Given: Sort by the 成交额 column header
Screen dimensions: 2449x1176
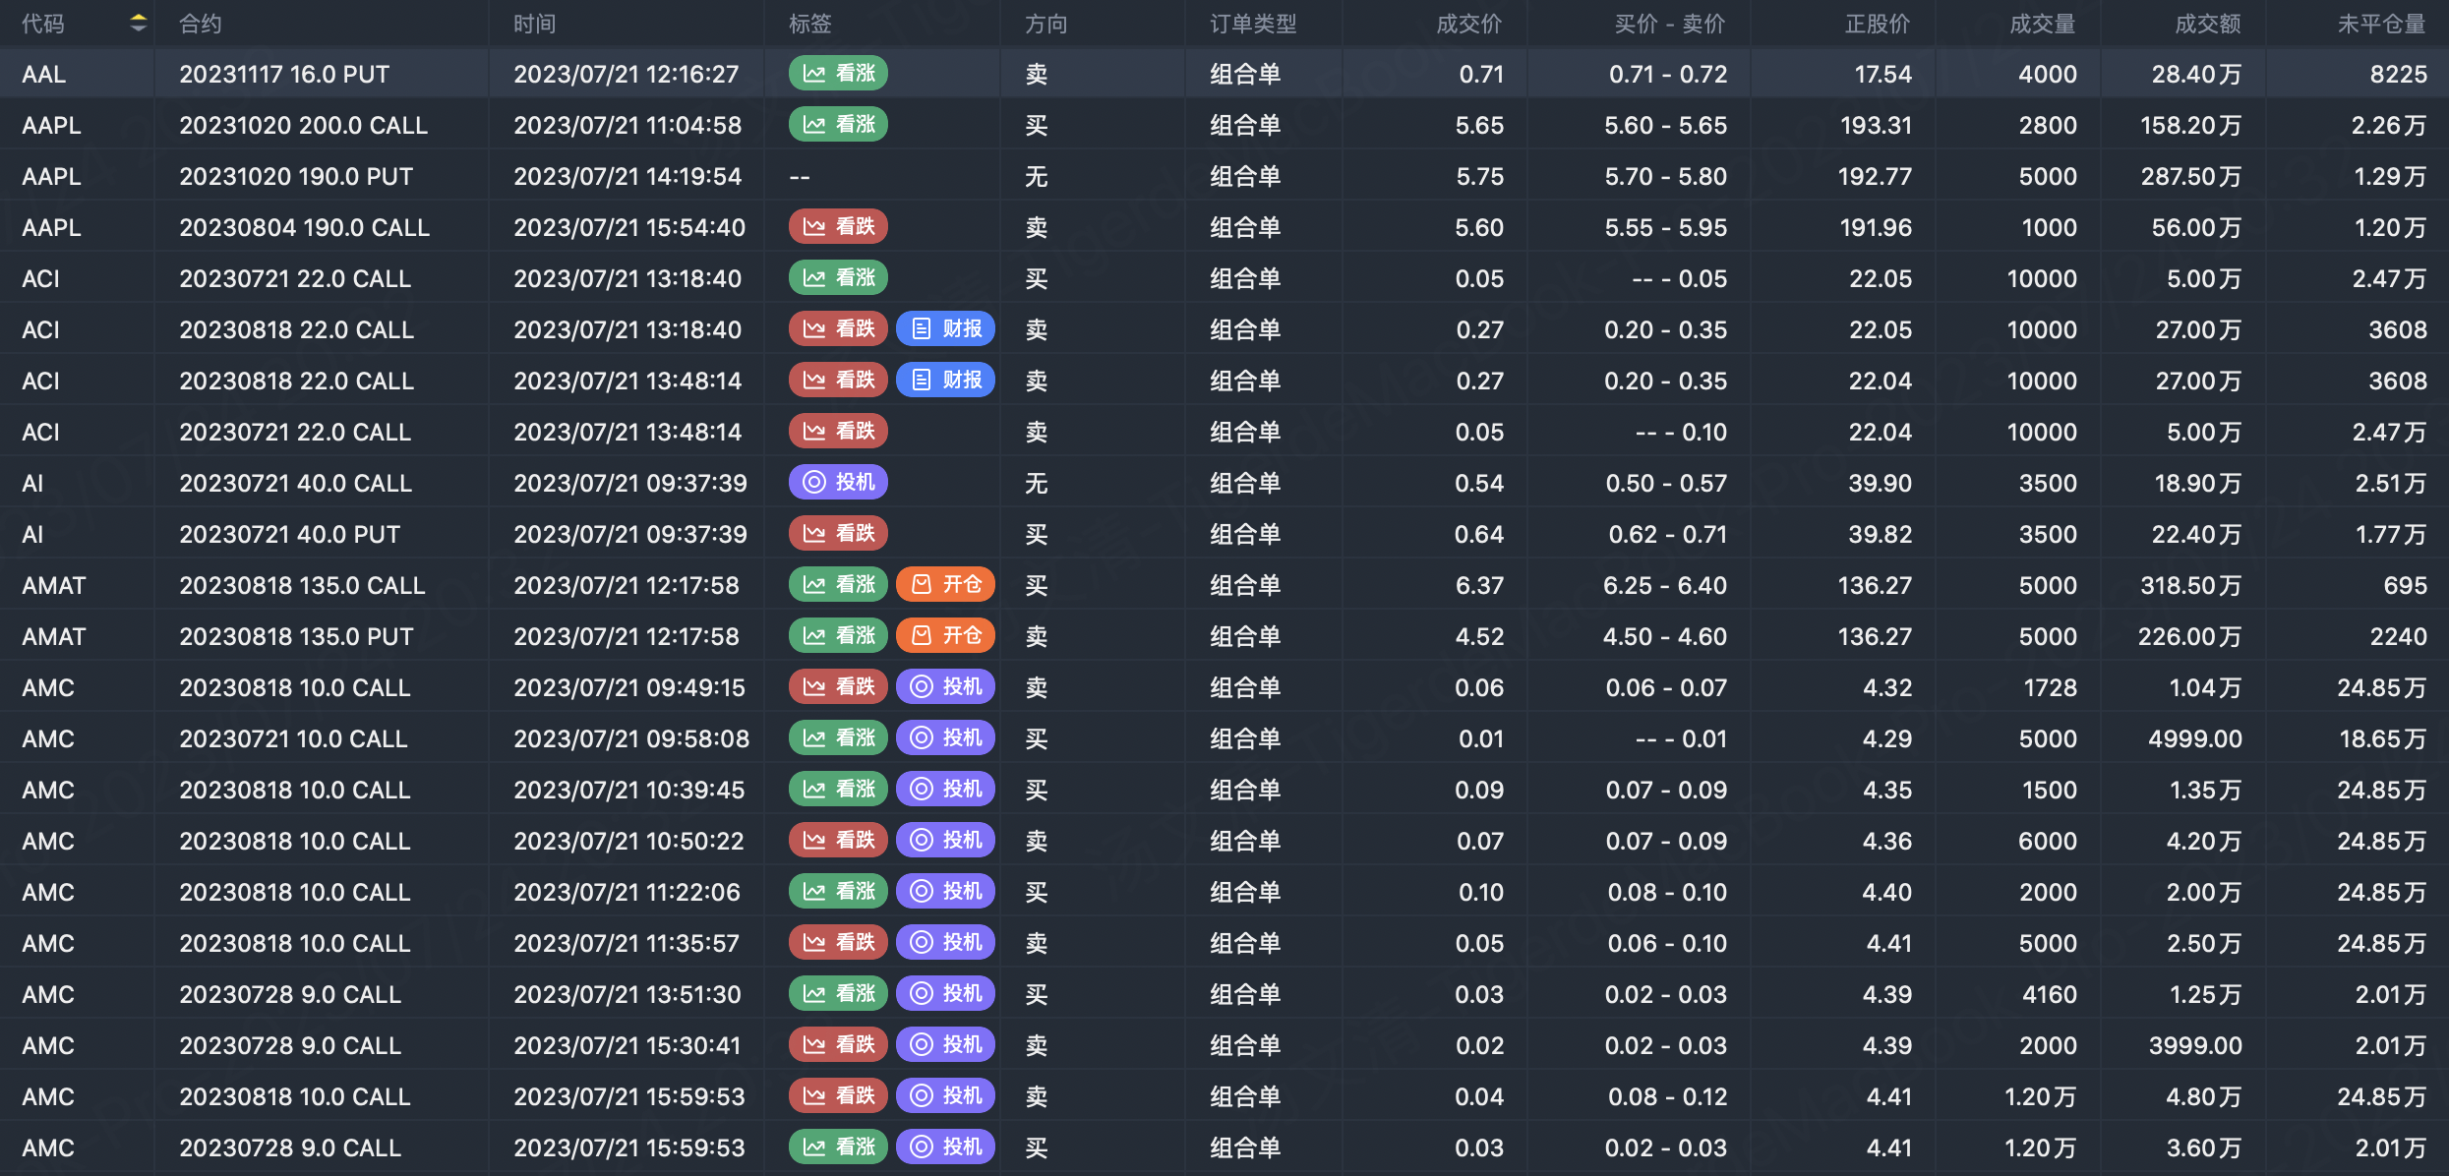Looking at the screenshot, I should pos(2207,24).
